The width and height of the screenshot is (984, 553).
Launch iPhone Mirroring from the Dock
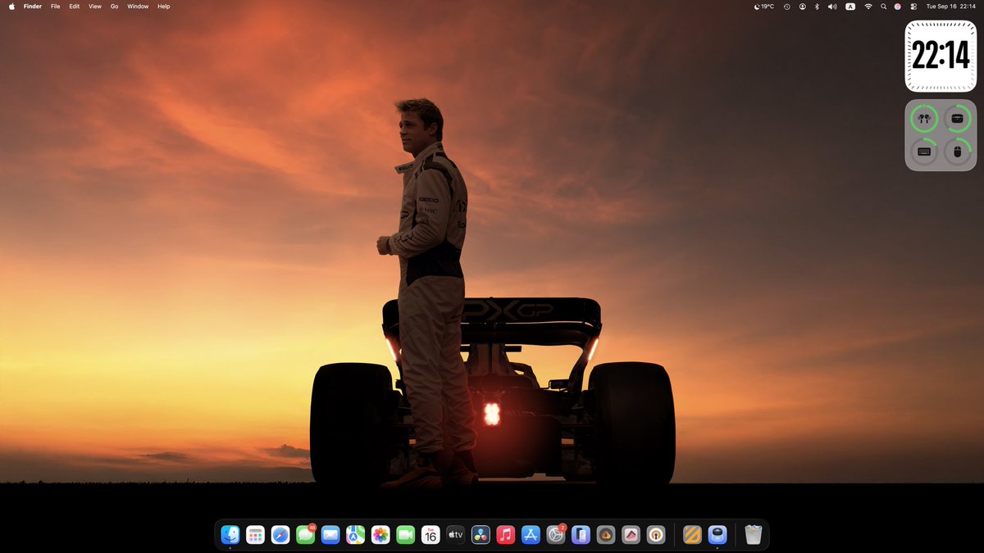(581, 535)
